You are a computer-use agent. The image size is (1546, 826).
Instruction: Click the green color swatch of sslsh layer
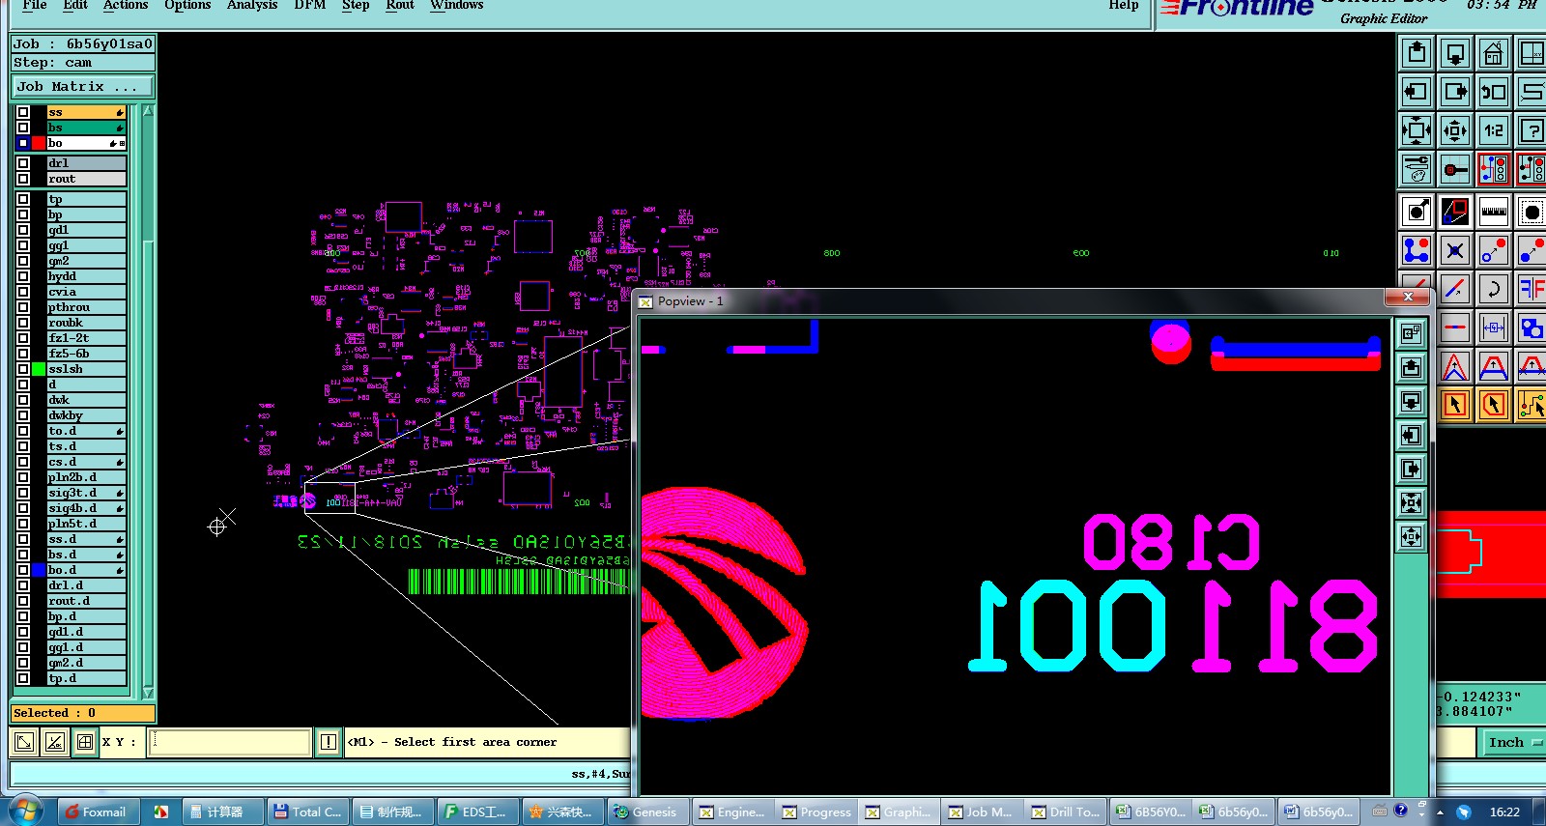[39, 369]
